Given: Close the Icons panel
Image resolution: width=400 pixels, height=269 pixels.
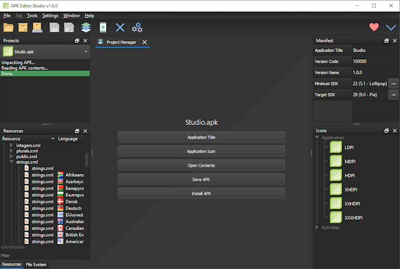Looking at the screenshot, I should click(x=395, y=130).
